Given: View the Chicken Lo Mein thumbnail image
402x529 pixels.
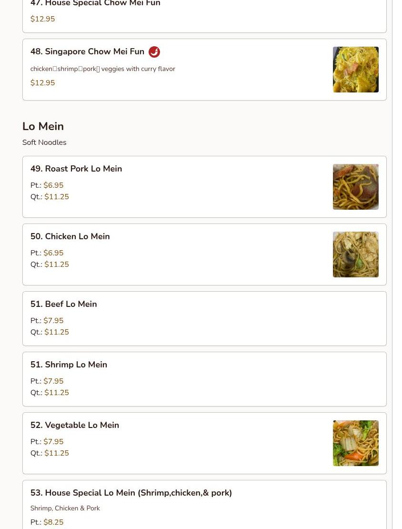Looking at the screenshot, I should pos(355,254).
